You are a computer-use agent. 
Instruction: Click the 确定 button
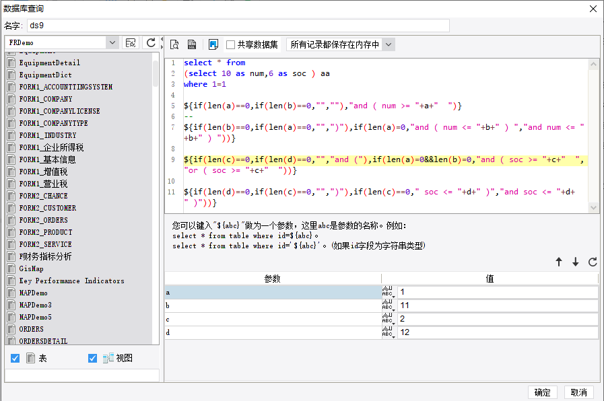542,392
